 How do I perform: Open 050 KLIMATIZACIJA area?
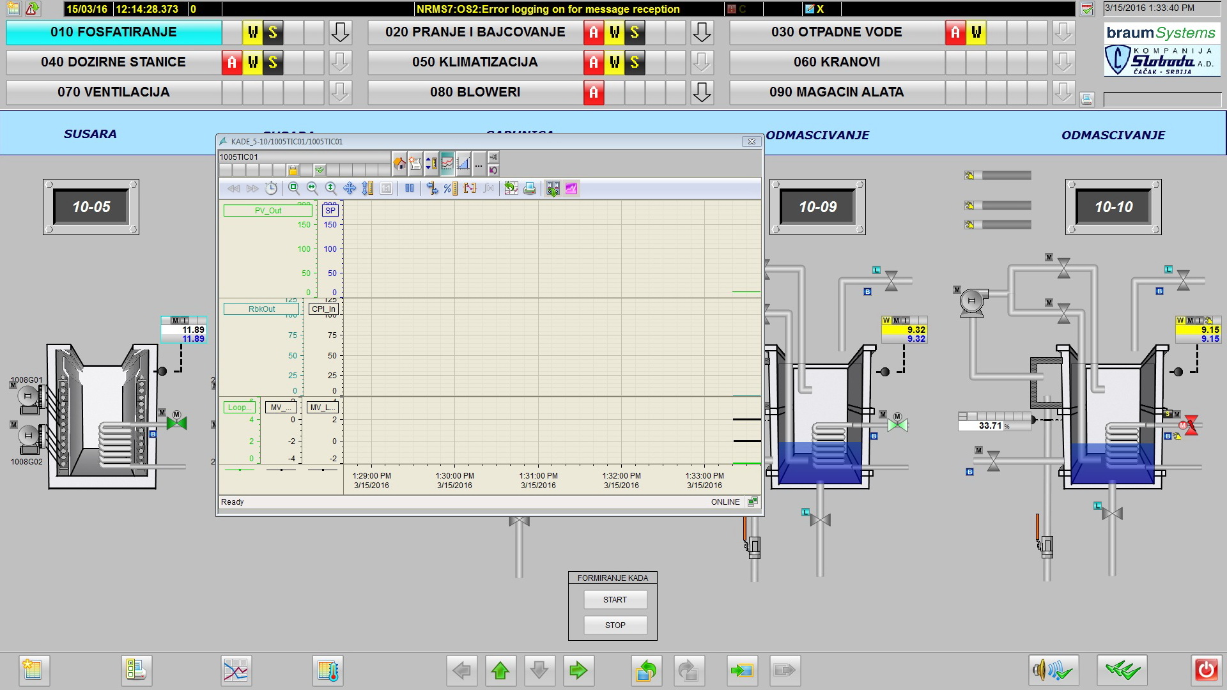click(475, 63)
